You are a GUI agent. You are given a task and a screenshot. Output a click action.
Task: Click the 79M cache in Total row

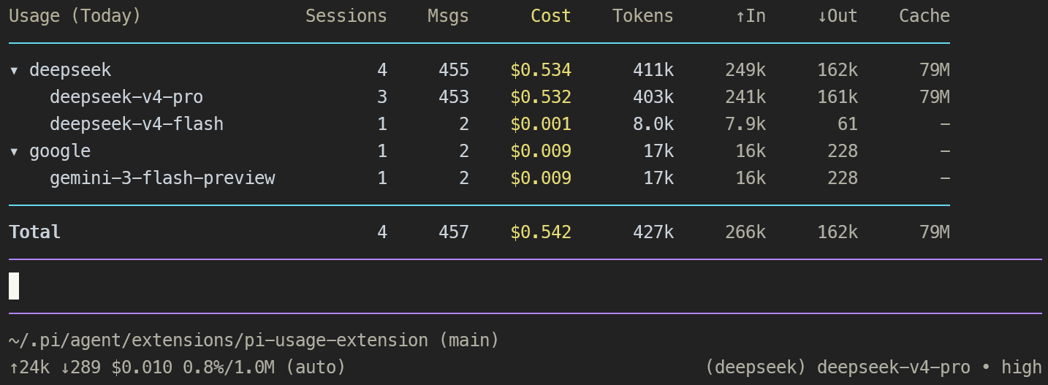click(x=935, y=232)
